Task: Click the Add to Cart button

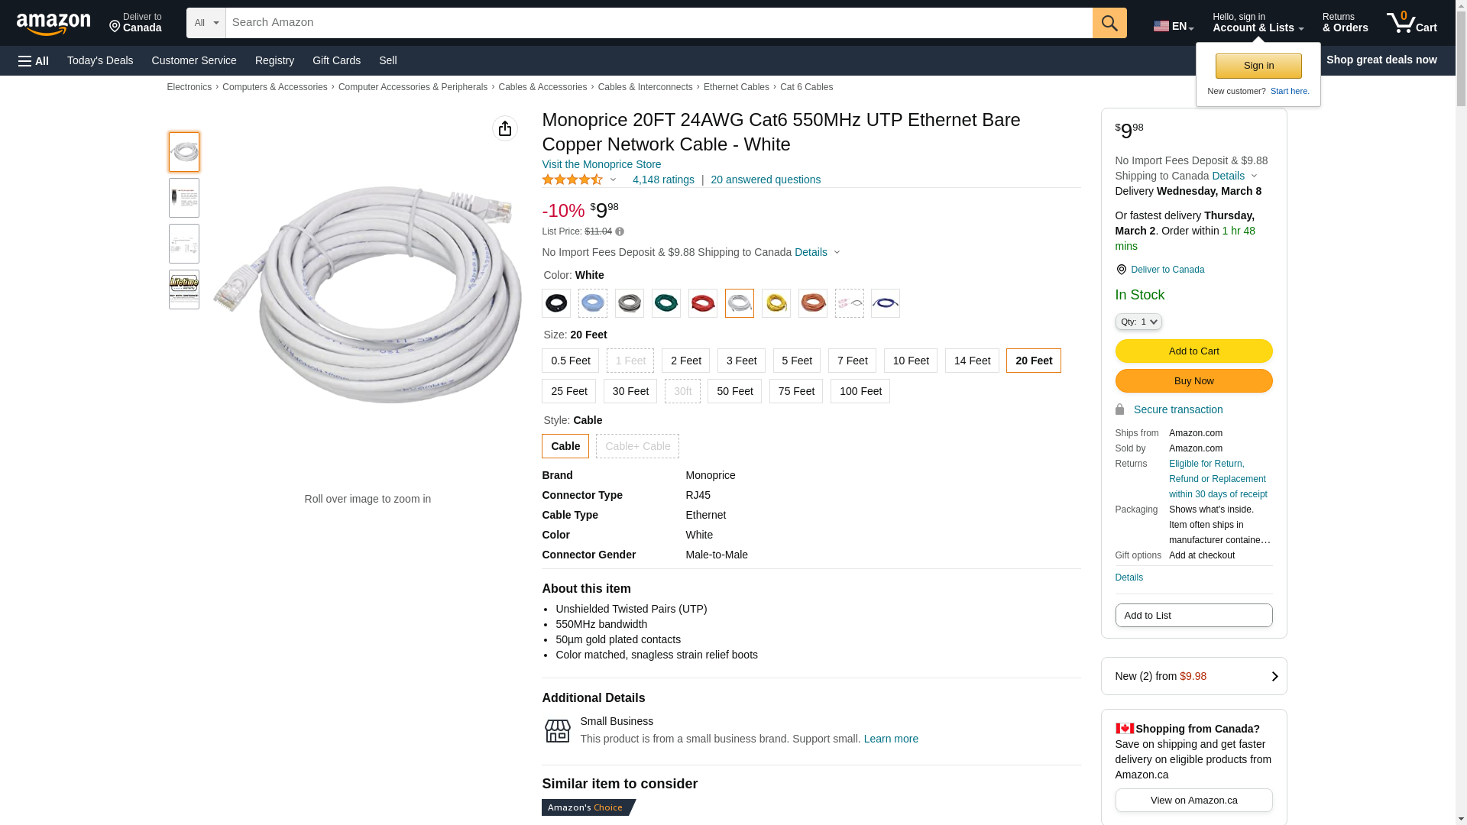Action: pos(1193,351)
